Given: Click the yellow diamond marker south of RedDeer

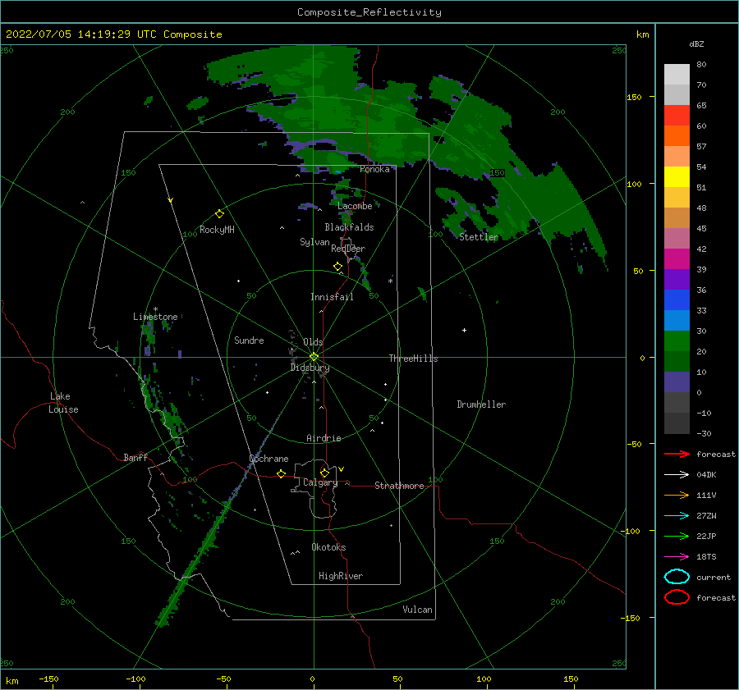Looking at the screenshot, I should 338,267.
